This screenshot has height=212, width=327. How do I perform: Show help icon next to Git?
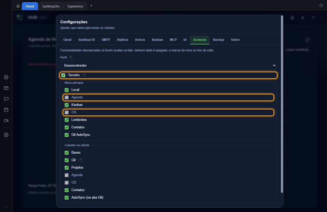click(80, 160)
